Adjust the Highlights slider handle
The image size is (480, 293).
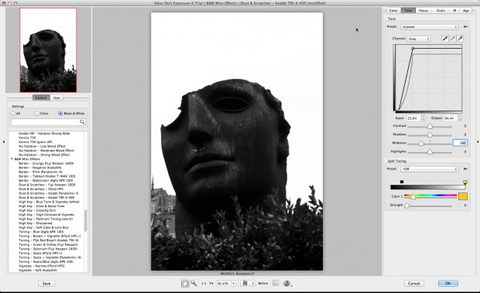[430, 152]
